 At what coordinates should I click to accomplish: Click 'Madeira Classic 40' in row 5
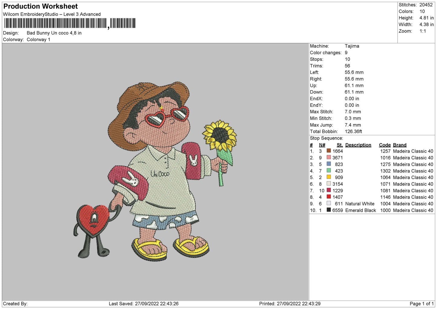413,177
